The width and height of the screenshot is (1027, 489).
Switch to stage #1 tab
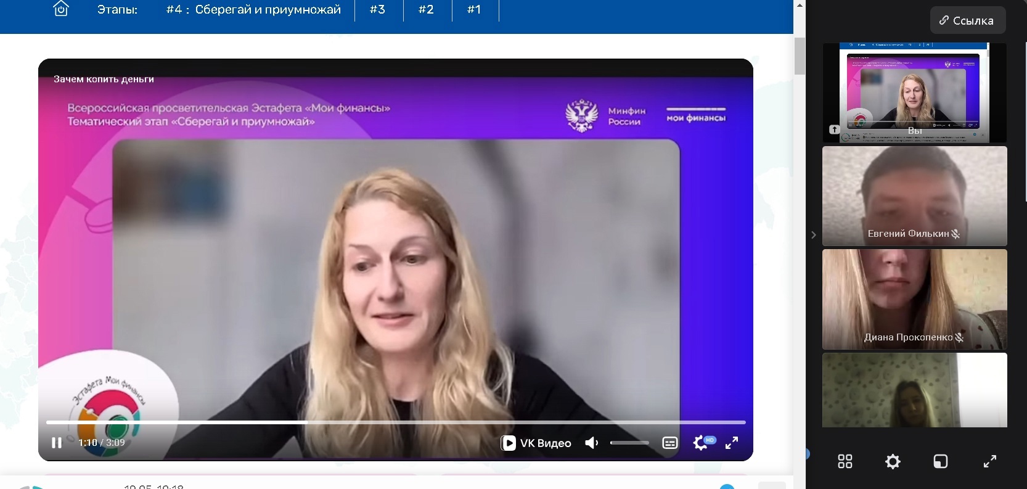474,10
